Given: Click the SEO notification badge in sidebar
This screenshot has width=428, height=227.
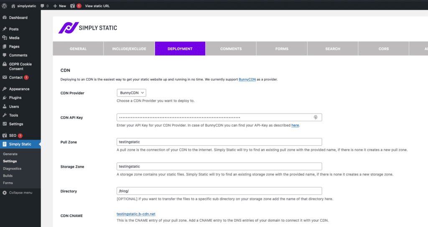Looking at the screenshot, I should pos(20,135).
